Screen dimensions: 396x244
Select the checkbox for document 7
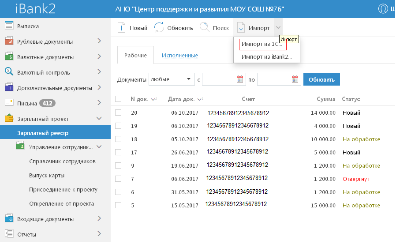coord(118,179)
